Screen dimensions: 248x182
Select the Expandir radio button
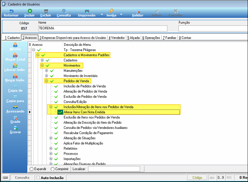(x=31, y=169)
